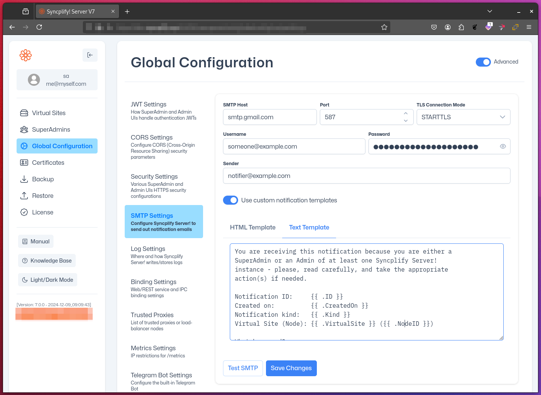Click into the Sender email field
The height and width of the screenshot is (395, 541).
366,176
